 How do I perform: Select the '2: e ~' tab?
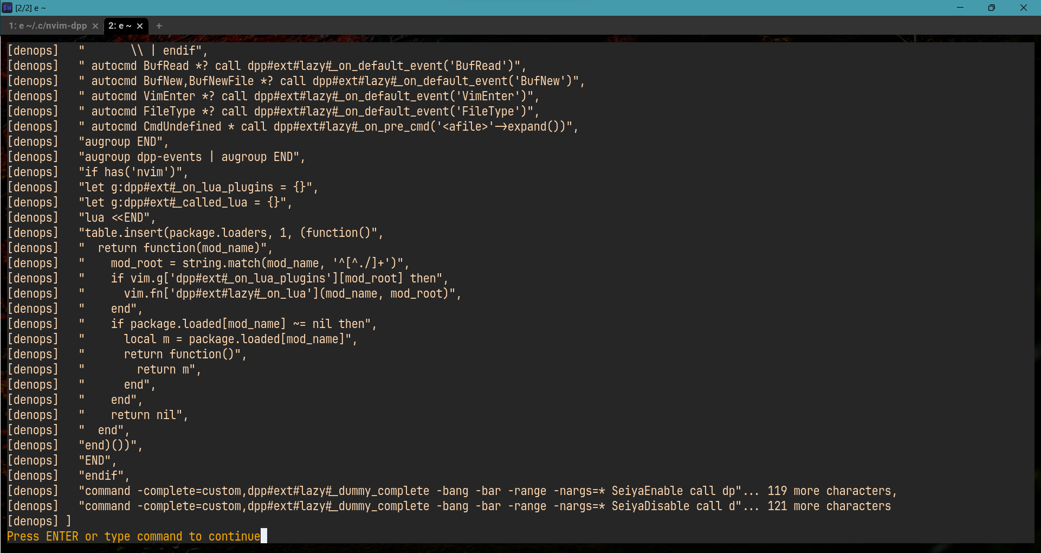(x=120, y=25)
